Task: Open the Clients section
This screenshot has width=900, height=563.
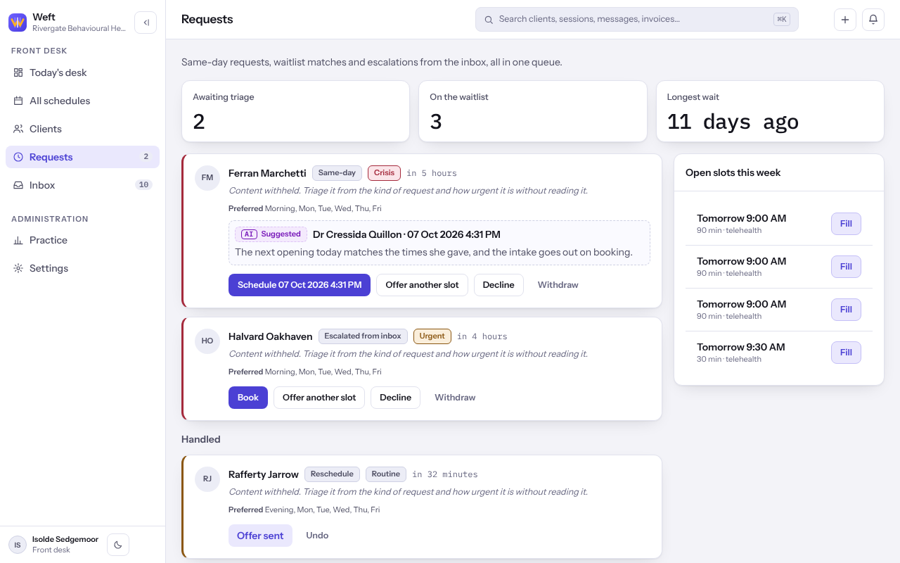Action: (82, 129)
